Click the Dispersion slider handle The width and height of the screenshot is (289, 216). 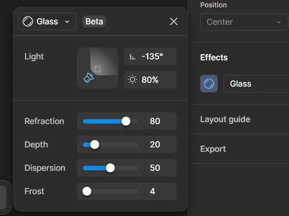point(110,168)
